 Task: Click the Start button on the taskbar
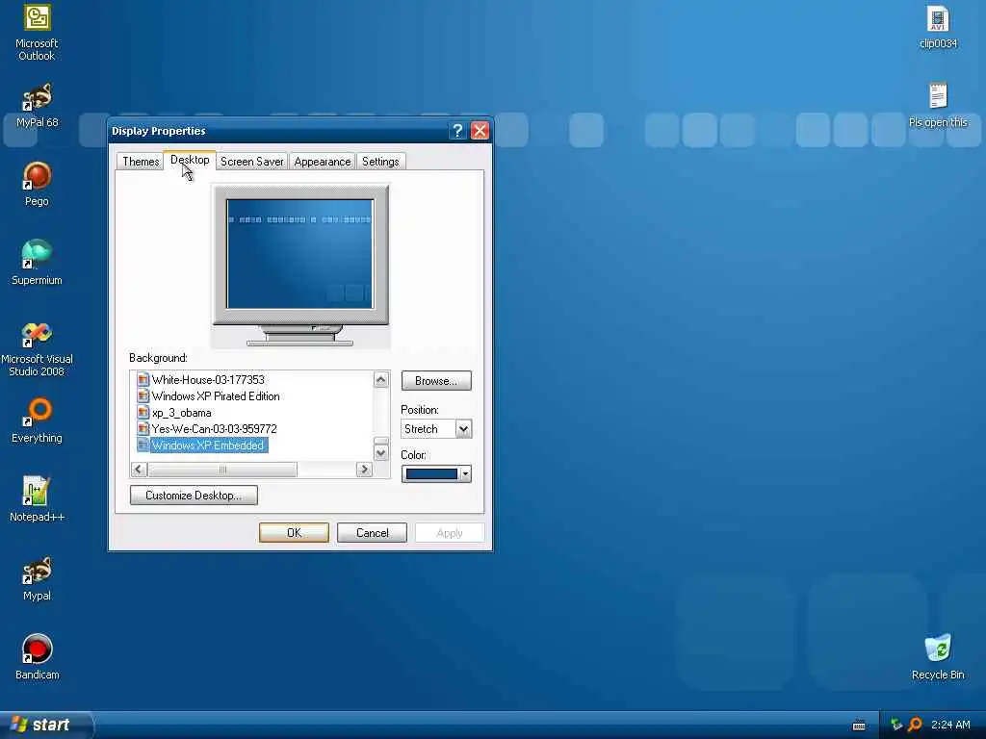[x=45, y=725]
